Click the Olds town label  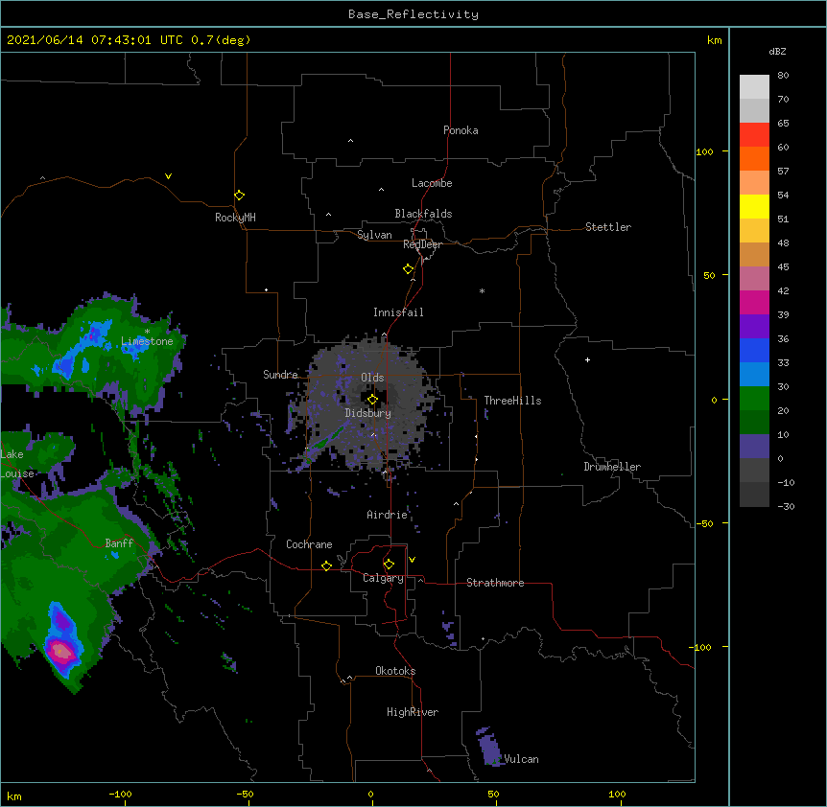tap(372, 378)
